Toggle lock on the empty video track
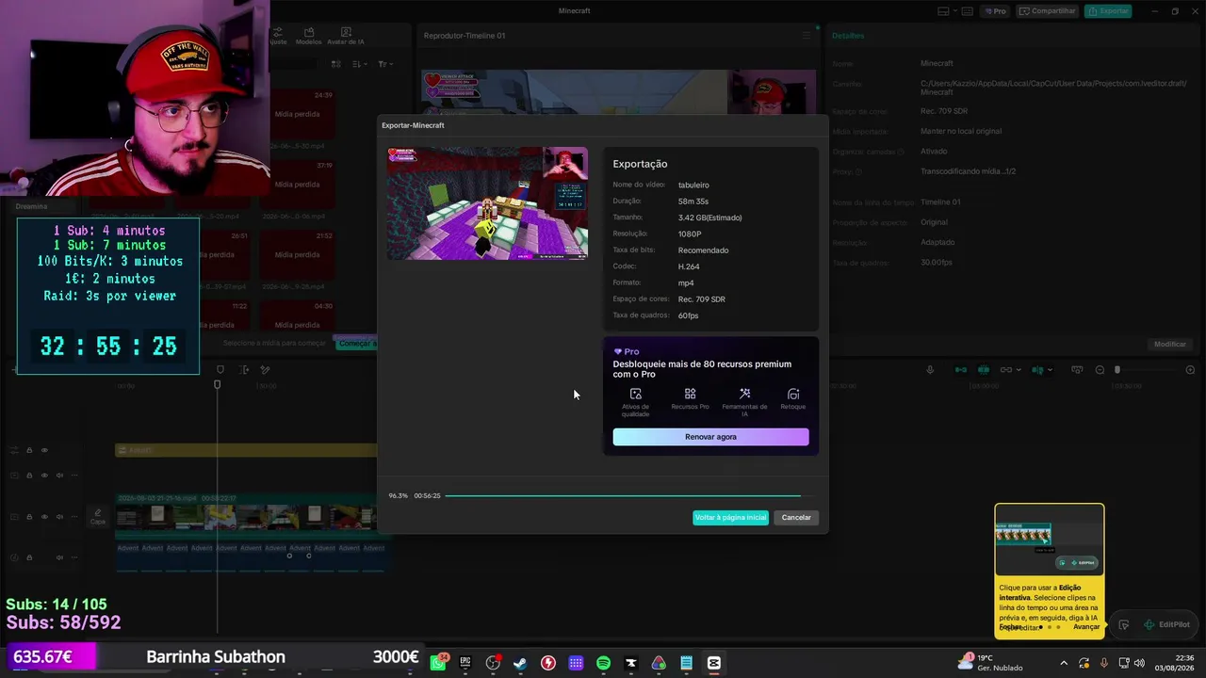 [x=29, y=476]
